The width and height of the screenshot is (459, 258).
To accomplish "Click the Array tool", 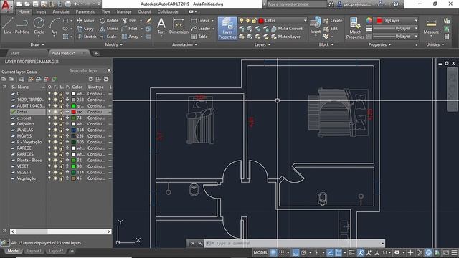I will [x=130, y=37].
